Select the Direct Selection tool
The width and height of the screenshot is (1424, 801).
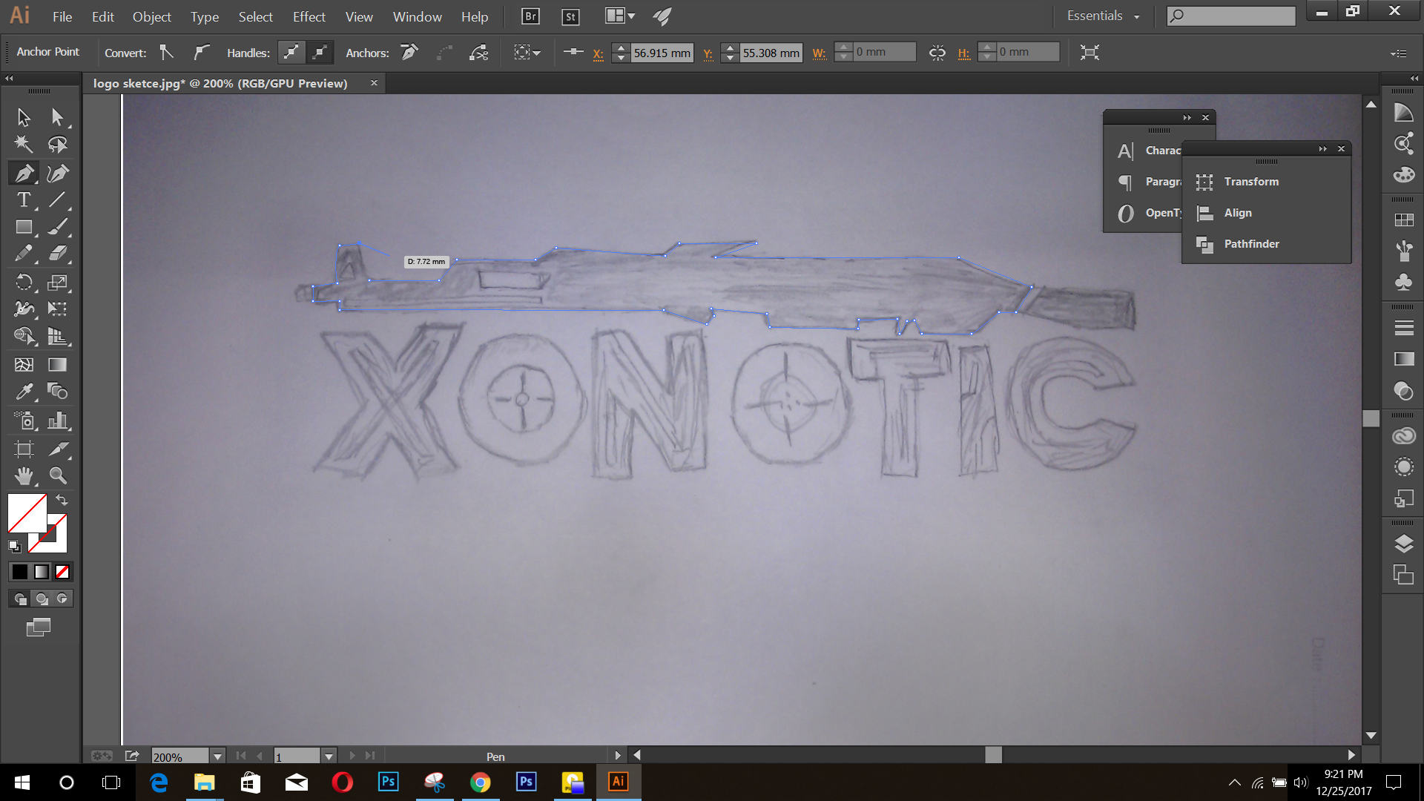tap(57, 117)
